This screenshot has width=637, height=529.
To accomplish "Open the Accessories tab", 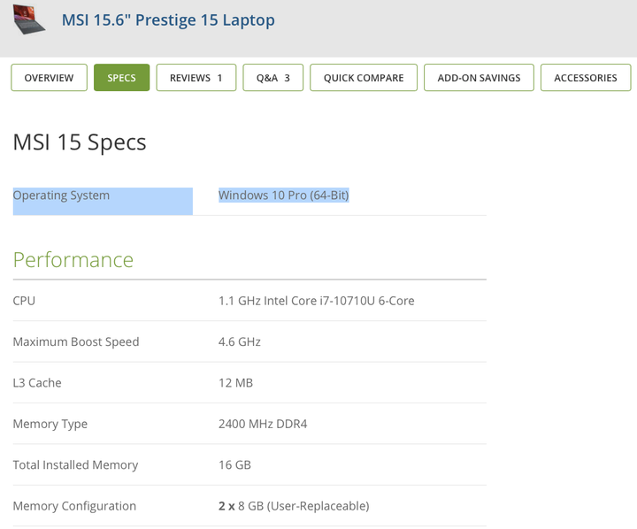I will click(x=586, y=78).
